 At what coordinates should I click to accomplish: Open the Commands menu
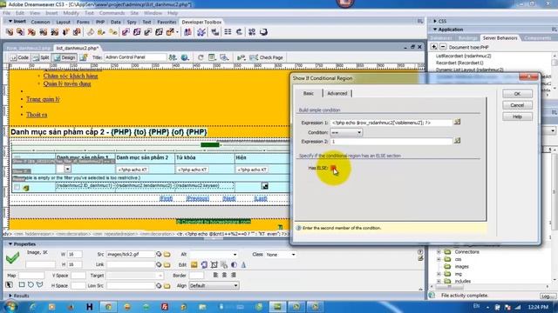112,13
